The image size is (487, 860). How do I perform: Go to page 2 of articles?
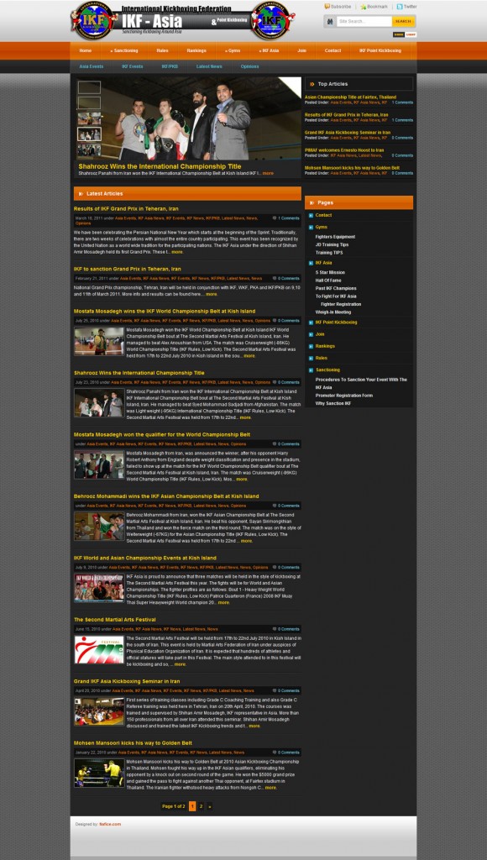tap(202, 806)
